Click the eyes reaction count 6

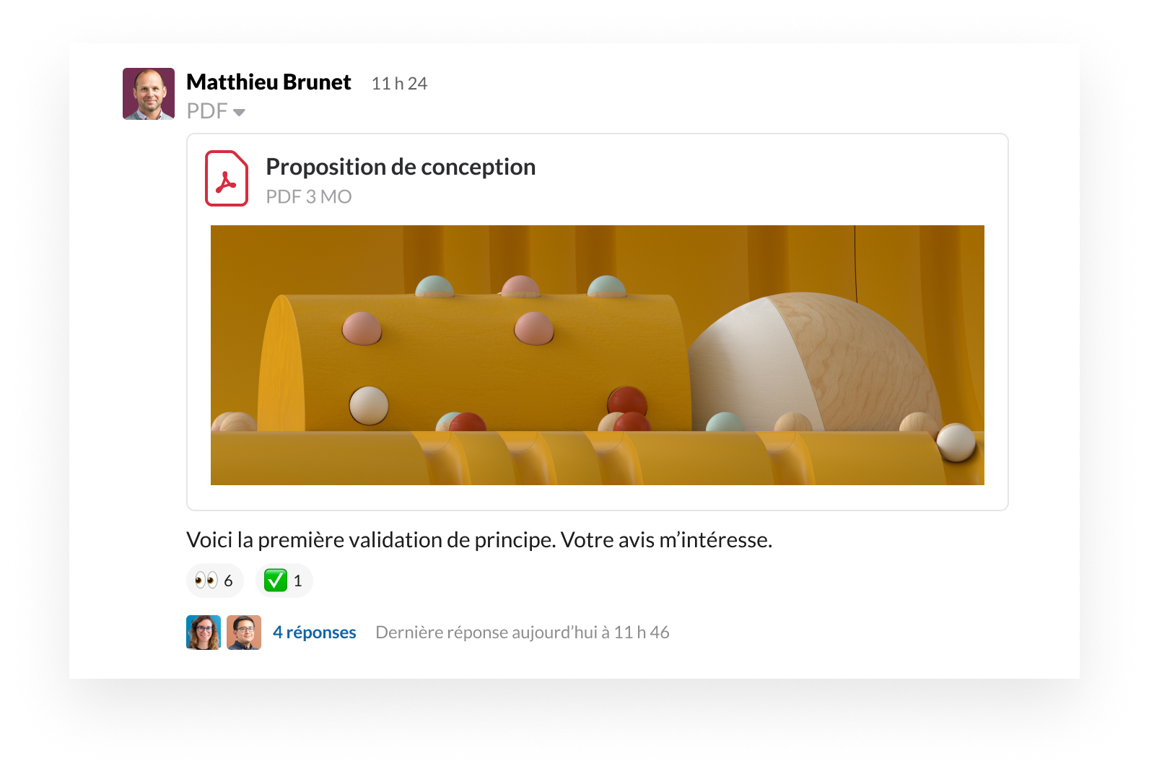(228, 581)
